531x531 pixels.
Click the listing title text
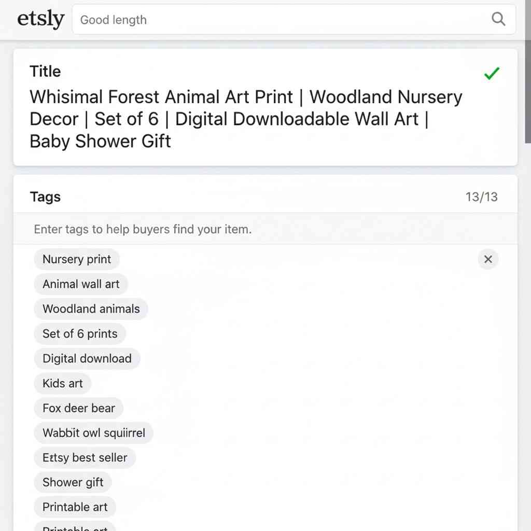[246, 119]
